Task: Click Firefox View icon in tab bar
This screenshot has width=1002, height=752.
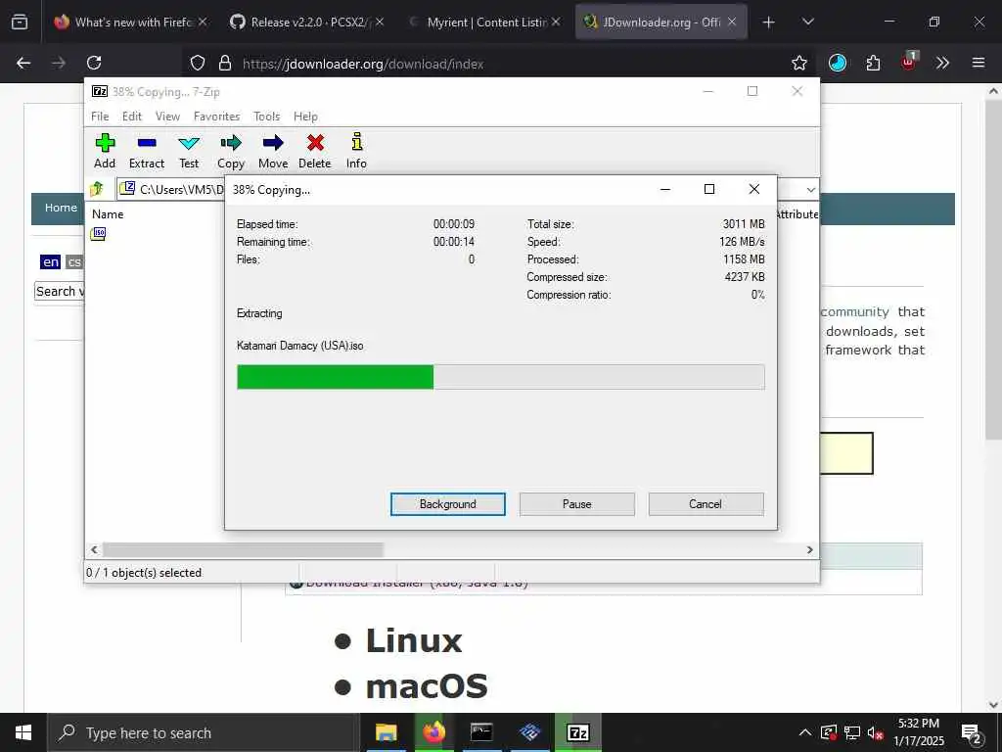Action: coord(20,23)
